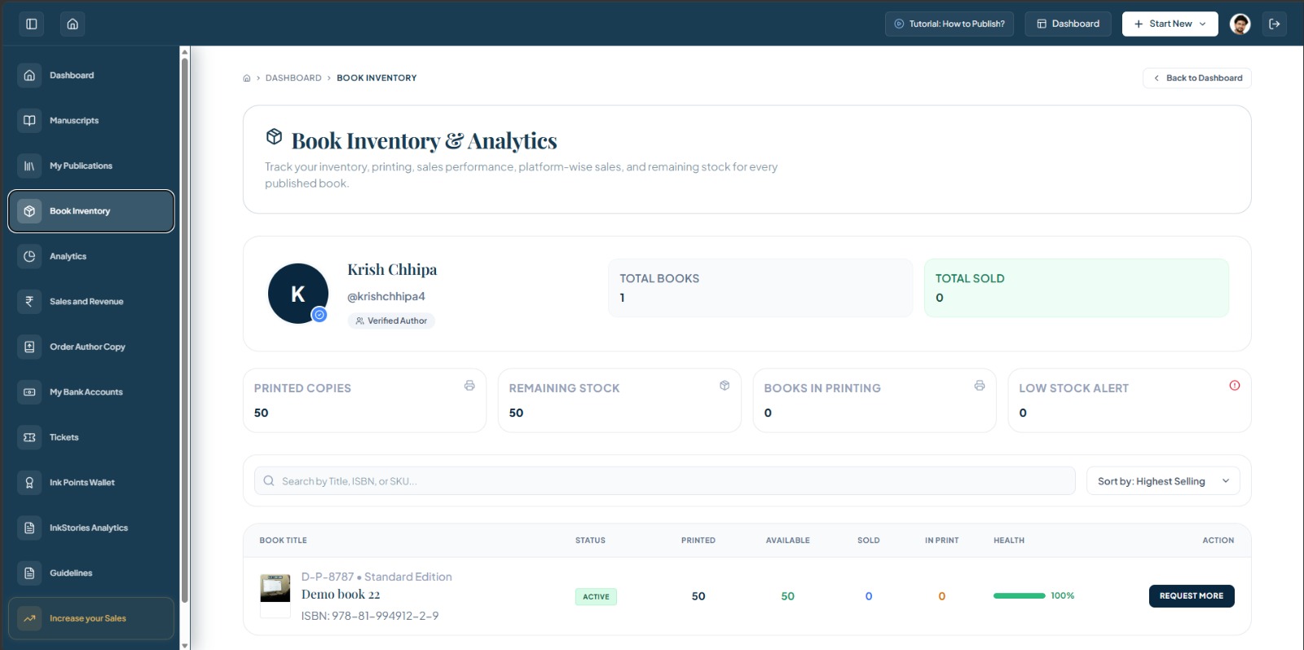
Task: Click the Order Author Copy icon
Action: pyautogui.click(x=29, y=347)
